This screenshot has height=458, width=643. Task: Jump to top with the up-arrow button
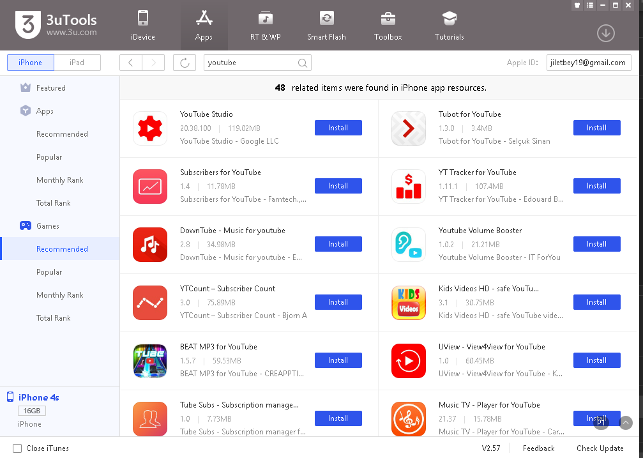(626, 423)
